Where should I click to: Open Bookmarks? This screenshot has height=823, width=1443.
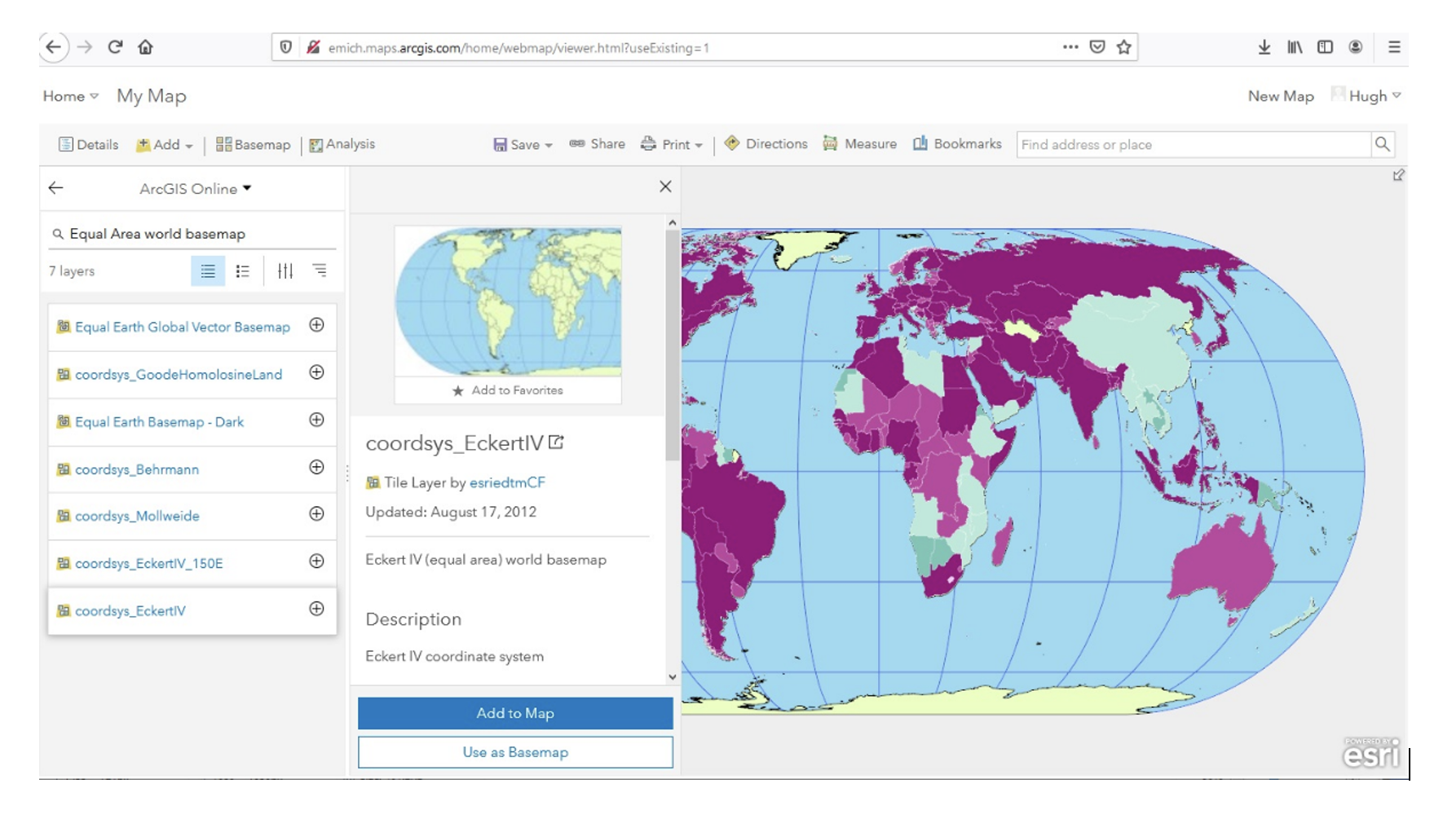point(957,143)
